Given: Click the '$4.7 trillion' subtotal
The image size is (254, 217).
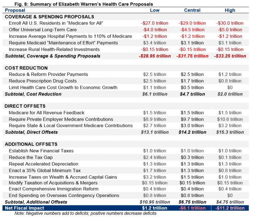Looking at the screenshot, I should 192,94.
